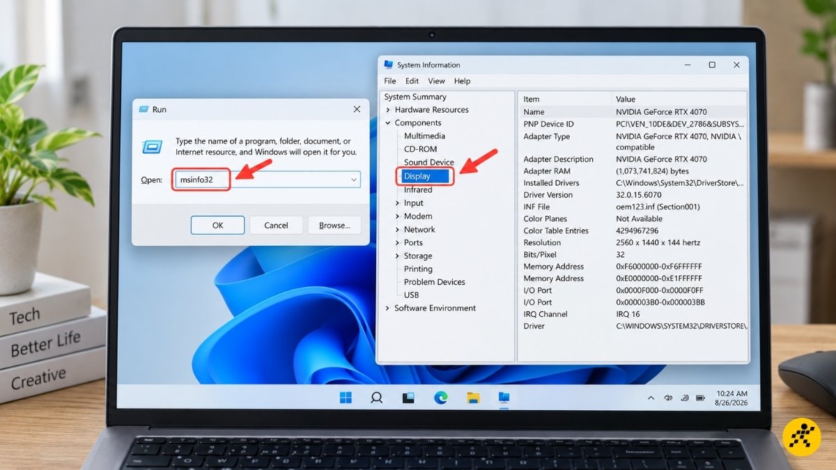Select the Color Table Entries row

point(633,230)
